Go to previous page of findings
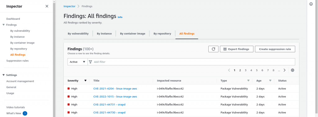 coord(229,70)
